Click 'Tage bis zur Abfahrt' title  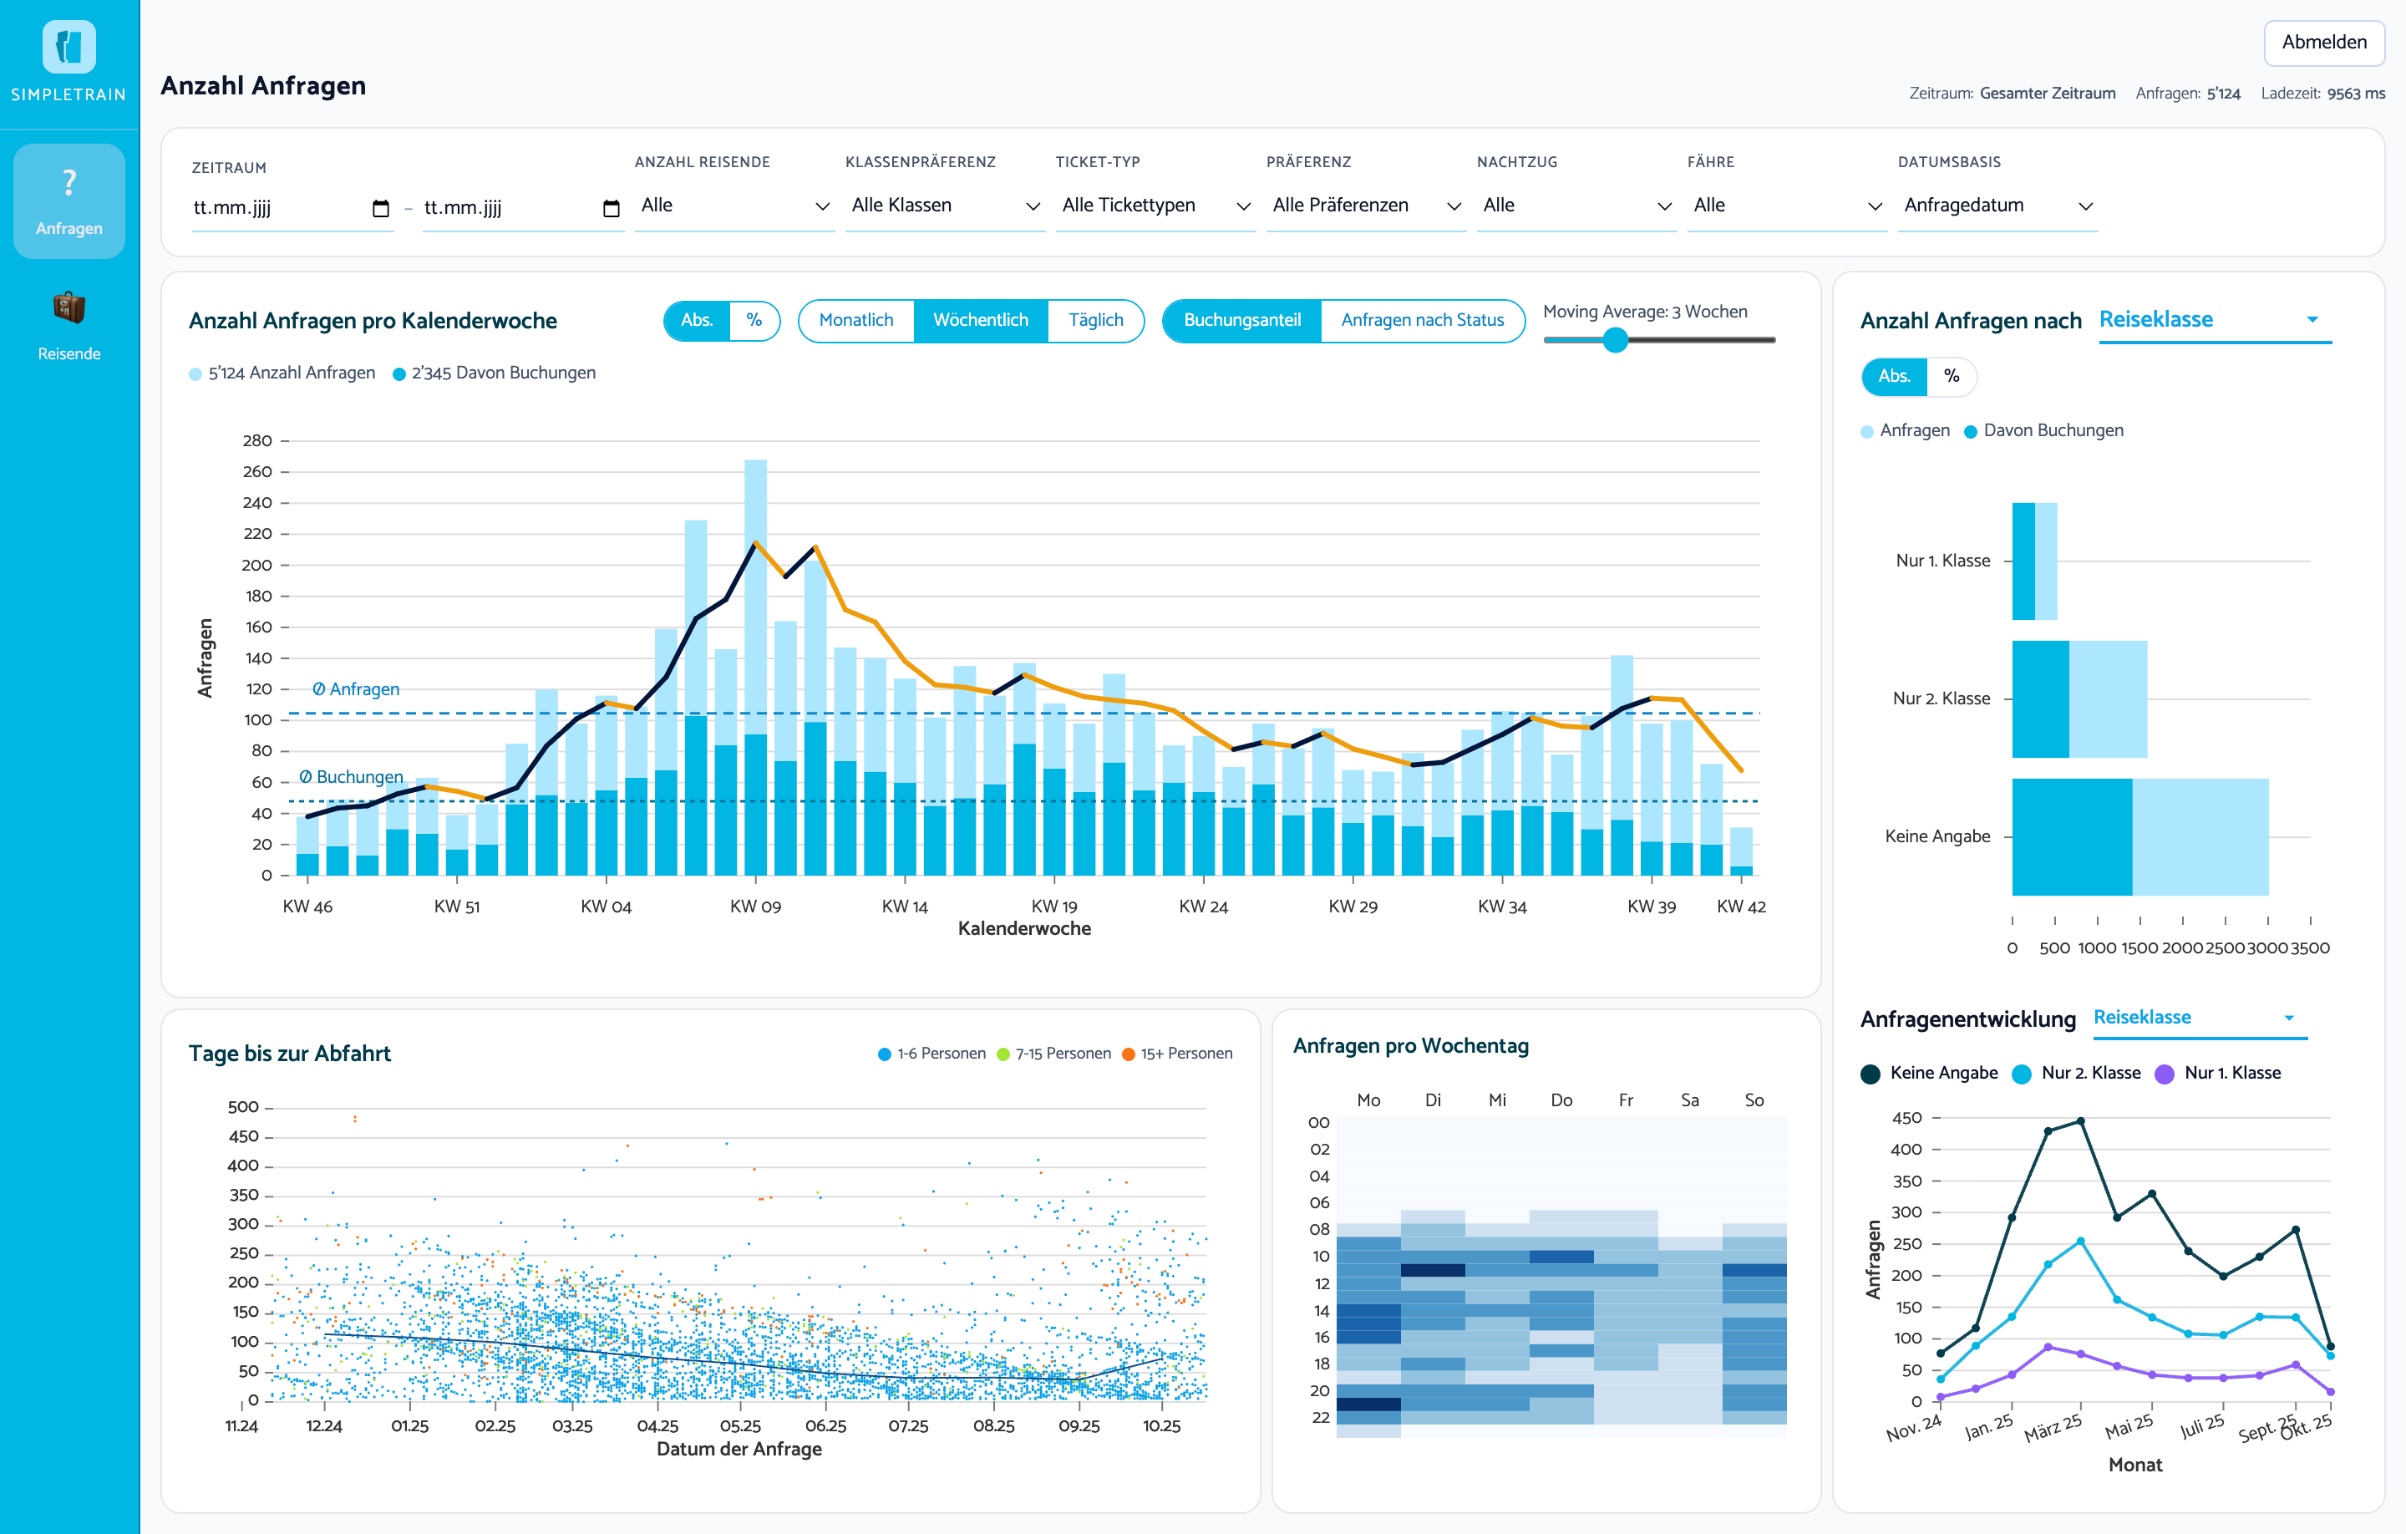click(290, 1054)
